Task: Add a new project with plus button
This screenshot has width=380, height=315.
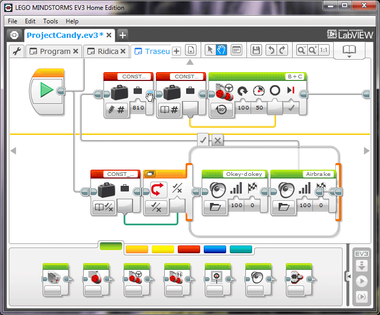Action: point(123,35)
